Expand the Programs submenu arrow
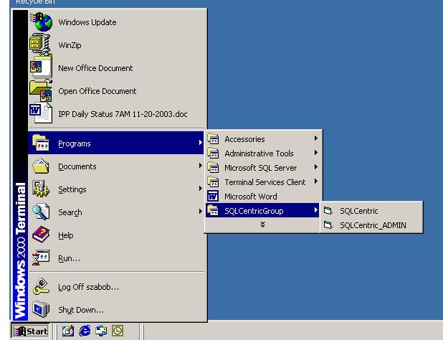The image size is (443, 340). point(200,143)
